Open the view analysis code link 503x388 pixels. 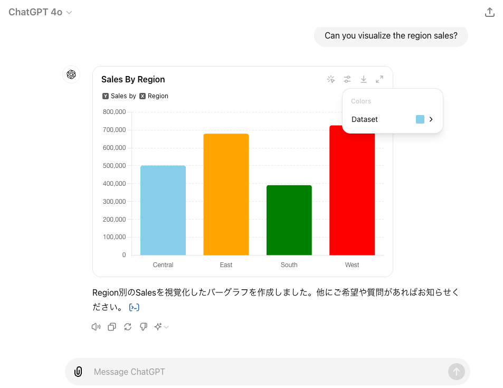[x=134, y=307]
